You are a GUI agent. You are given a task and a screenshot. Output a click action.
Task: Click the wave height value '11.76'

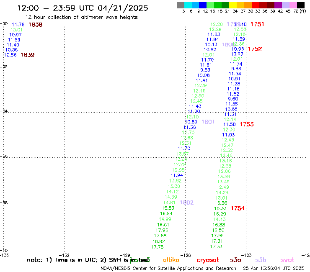18,25
